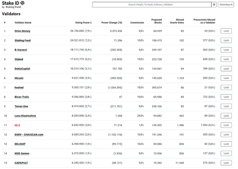Image resolution: width=238 pixels, height=169 pixels.
Task: Click the Stake ID fingerprint logo icon
Action: [22, 3]
